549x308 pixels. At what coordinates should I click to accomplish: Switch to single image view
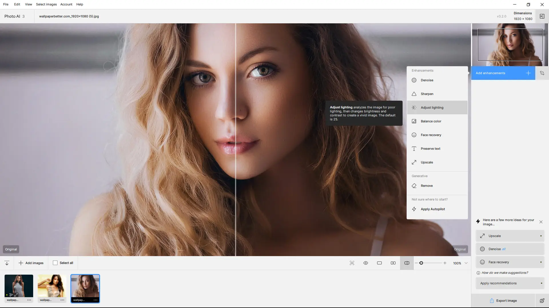(x=379, y=263)
